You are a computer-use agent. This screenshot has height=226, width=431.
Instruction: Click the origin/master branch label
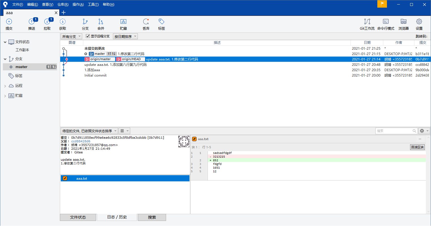pos(100,59)
